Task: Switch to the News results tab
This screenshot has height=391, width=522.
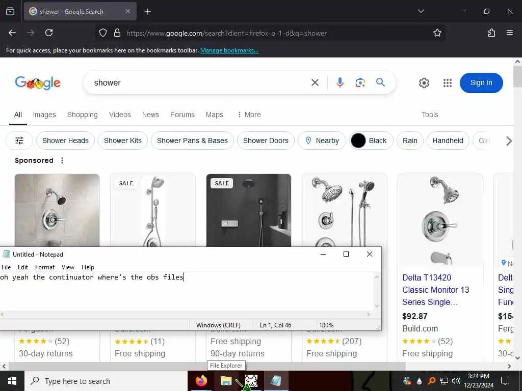Action: 150,115
